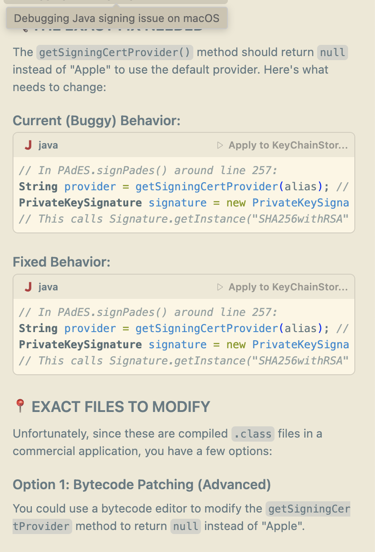
Task: Click the Java icon in the Fixed Behavior code block
Action: pos(28,287)
